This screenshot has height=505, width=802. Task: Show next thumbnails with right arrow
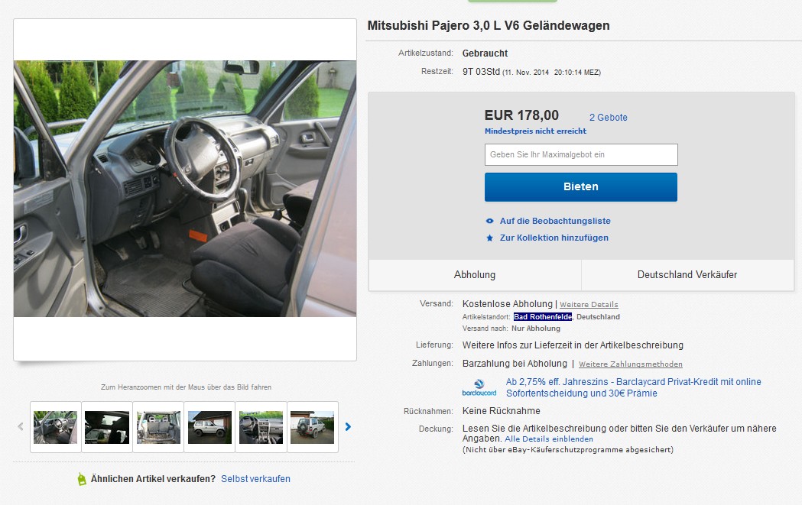click(x=348, y=427)
